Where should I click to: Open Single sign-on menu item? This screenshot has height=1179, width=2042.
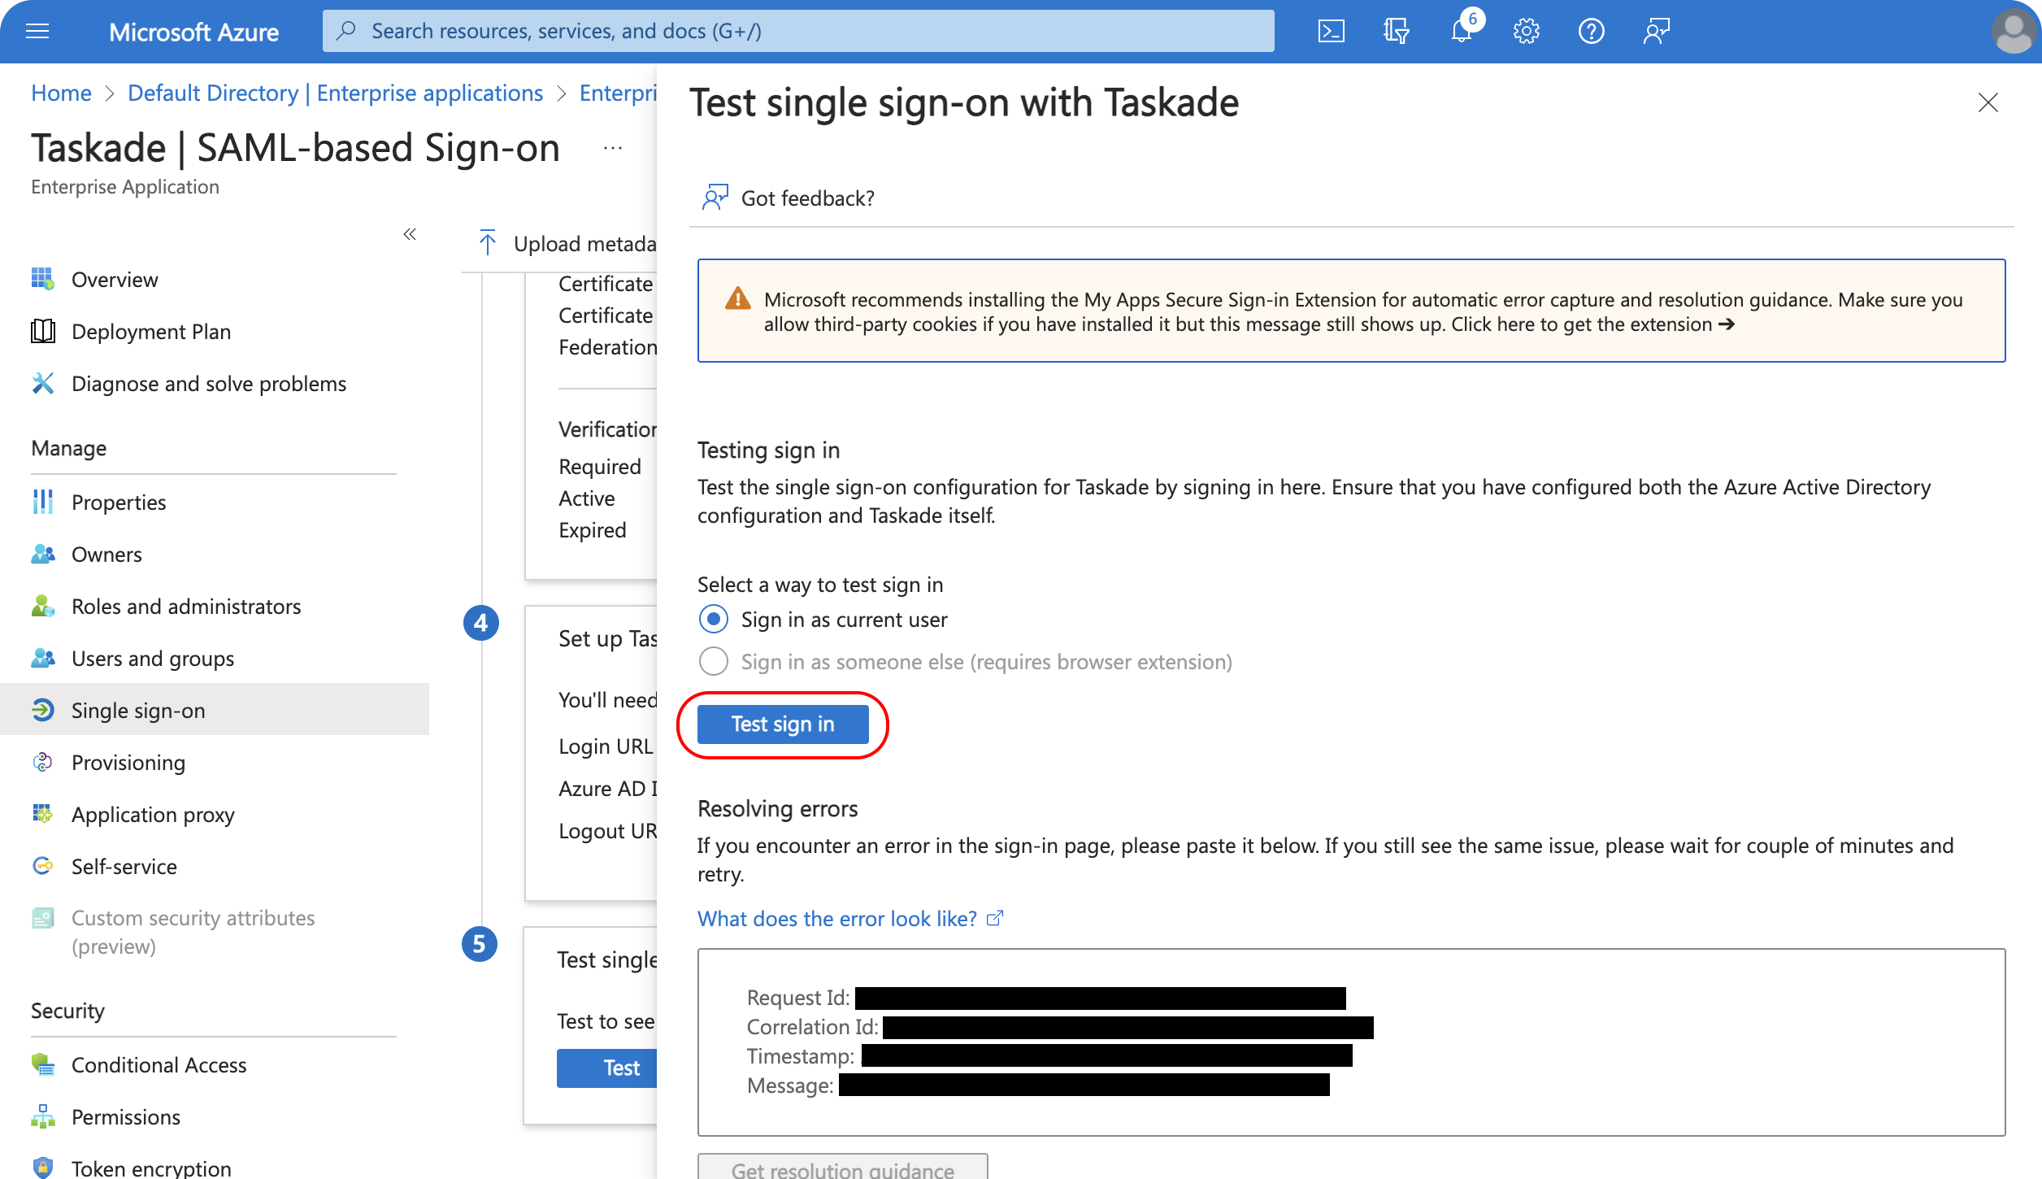138,710
